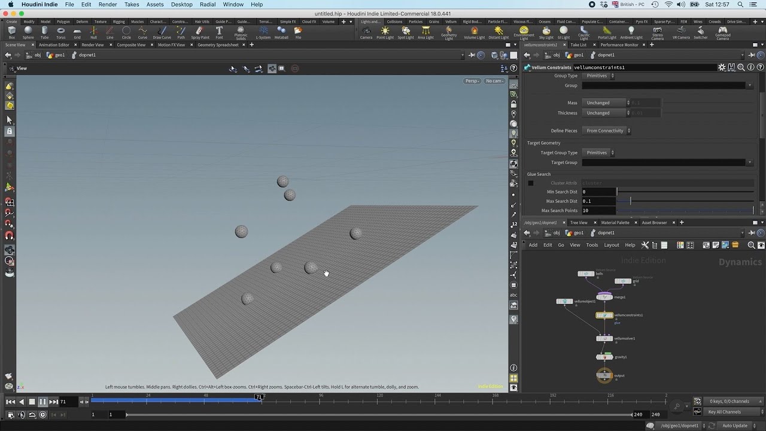The image size is (766, 431).
Task: Click the parameter search magnifier icon
Action: (741, 68)
